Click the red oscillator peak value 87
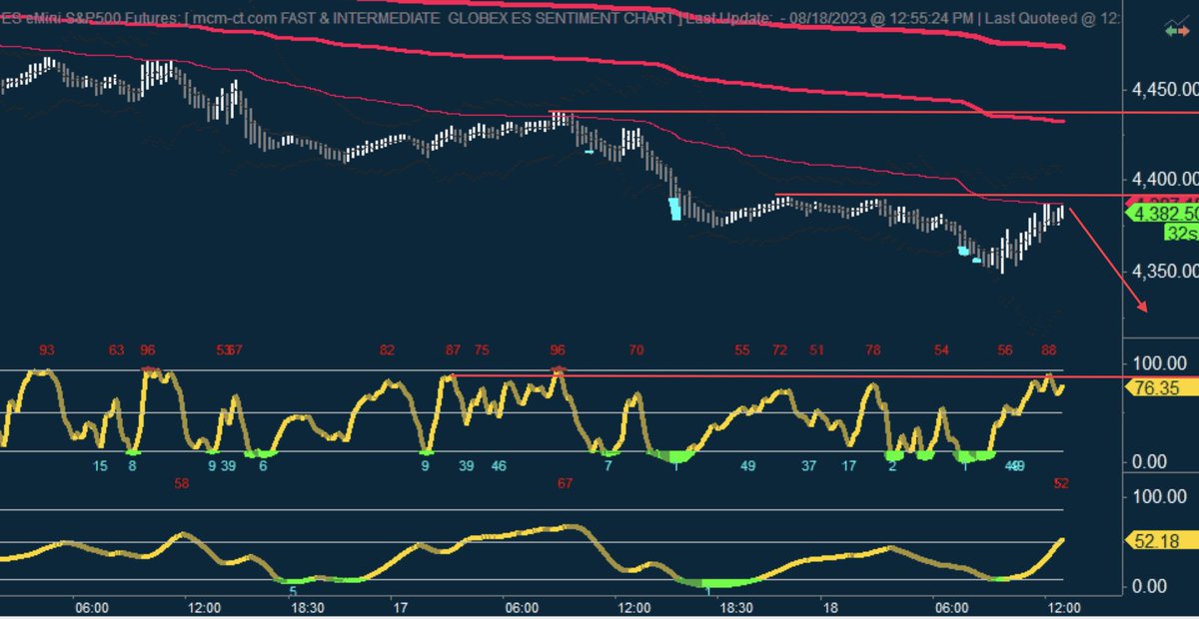Screen dimensions: 1199x619 click(x=455, y=350)
